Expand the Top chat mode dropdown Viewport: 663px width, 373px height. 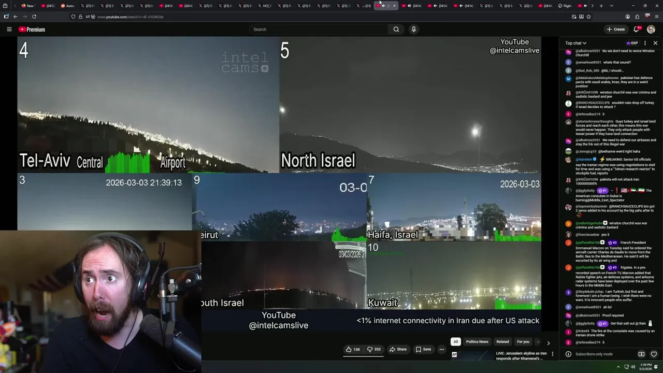click(576, 43)
